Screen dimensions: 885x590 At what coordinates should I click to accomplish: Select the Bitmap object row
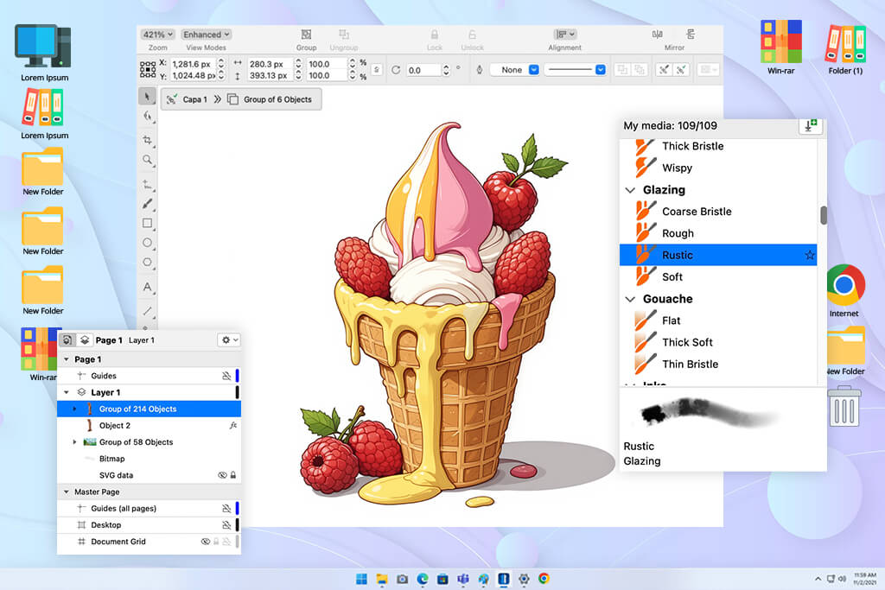[149, 459]
